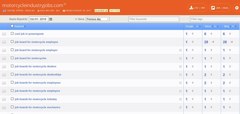Check the cool job in powersports checkbox
Image resolution: width=240 pixels, height=114 pixels.
pyautogui.click(x=12, y=34)
